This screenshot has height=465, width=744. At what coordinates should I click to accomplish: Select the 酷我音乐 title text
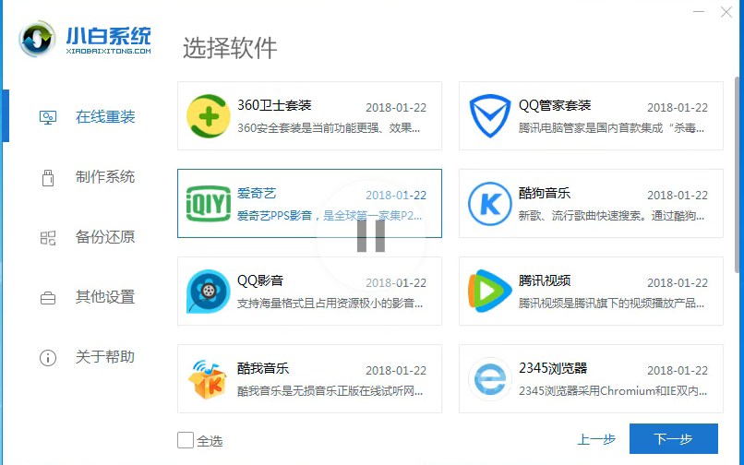coord(263,368)
